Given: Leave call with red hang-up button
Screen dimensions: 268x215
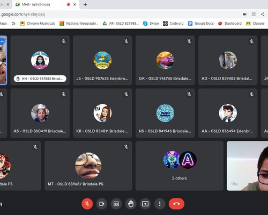Looking at the screenshot, I should click(x=176, y=204).
